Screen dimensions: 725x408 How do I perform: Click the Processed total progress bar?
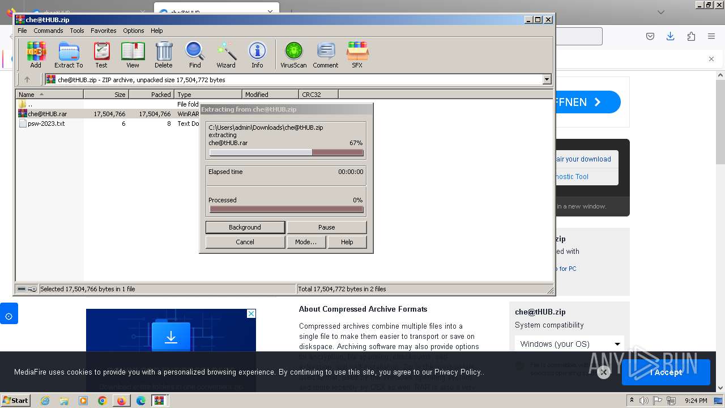[x=286, y=209]
